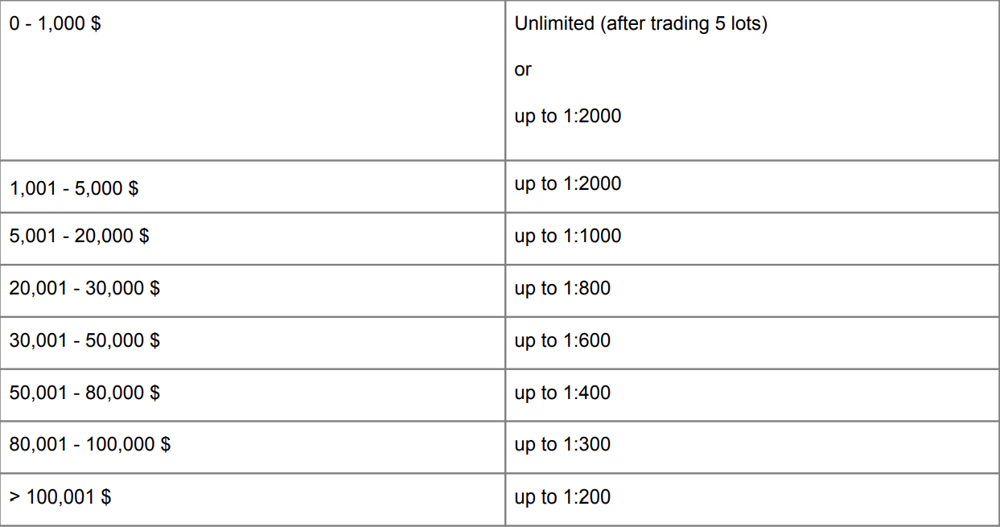Click the 'up to 1:800' cell

tap(562, 288)
